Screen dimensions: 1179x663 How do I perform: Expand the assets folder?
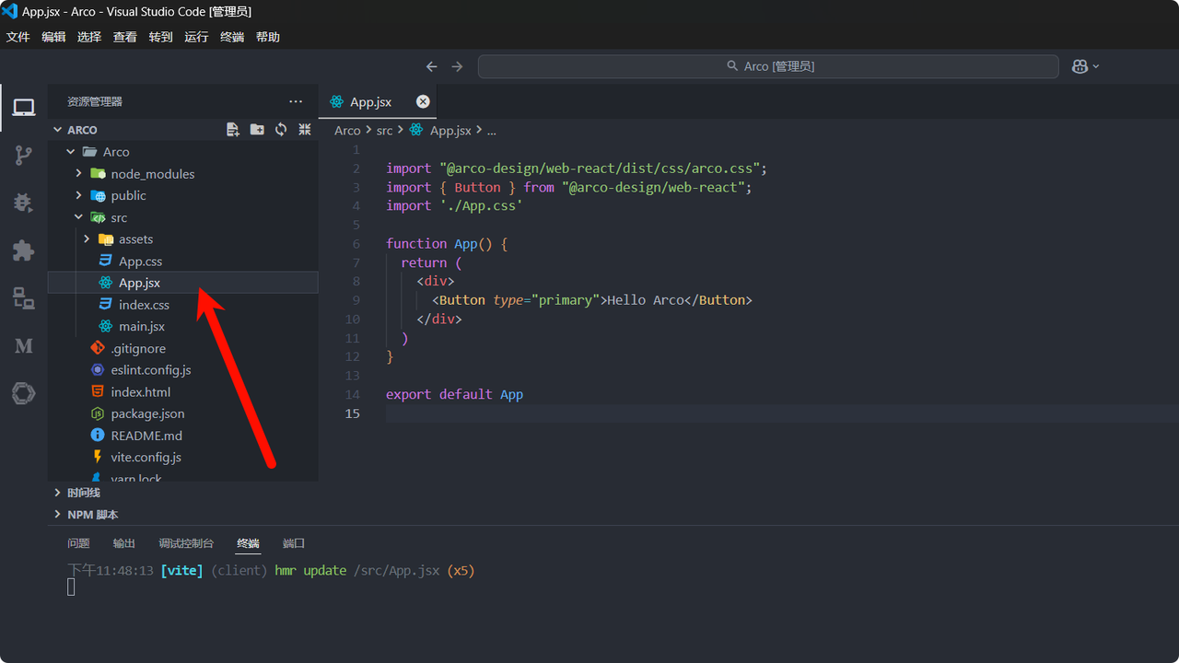(x=87, y=239)
